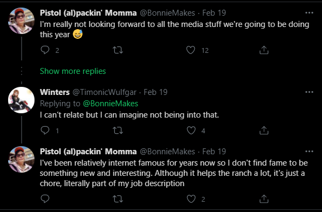322x212 pixels.
Task: Open the top Pistol (al)packin' Momma avatar
Action: pyautogui.click(x=22, y=20)
